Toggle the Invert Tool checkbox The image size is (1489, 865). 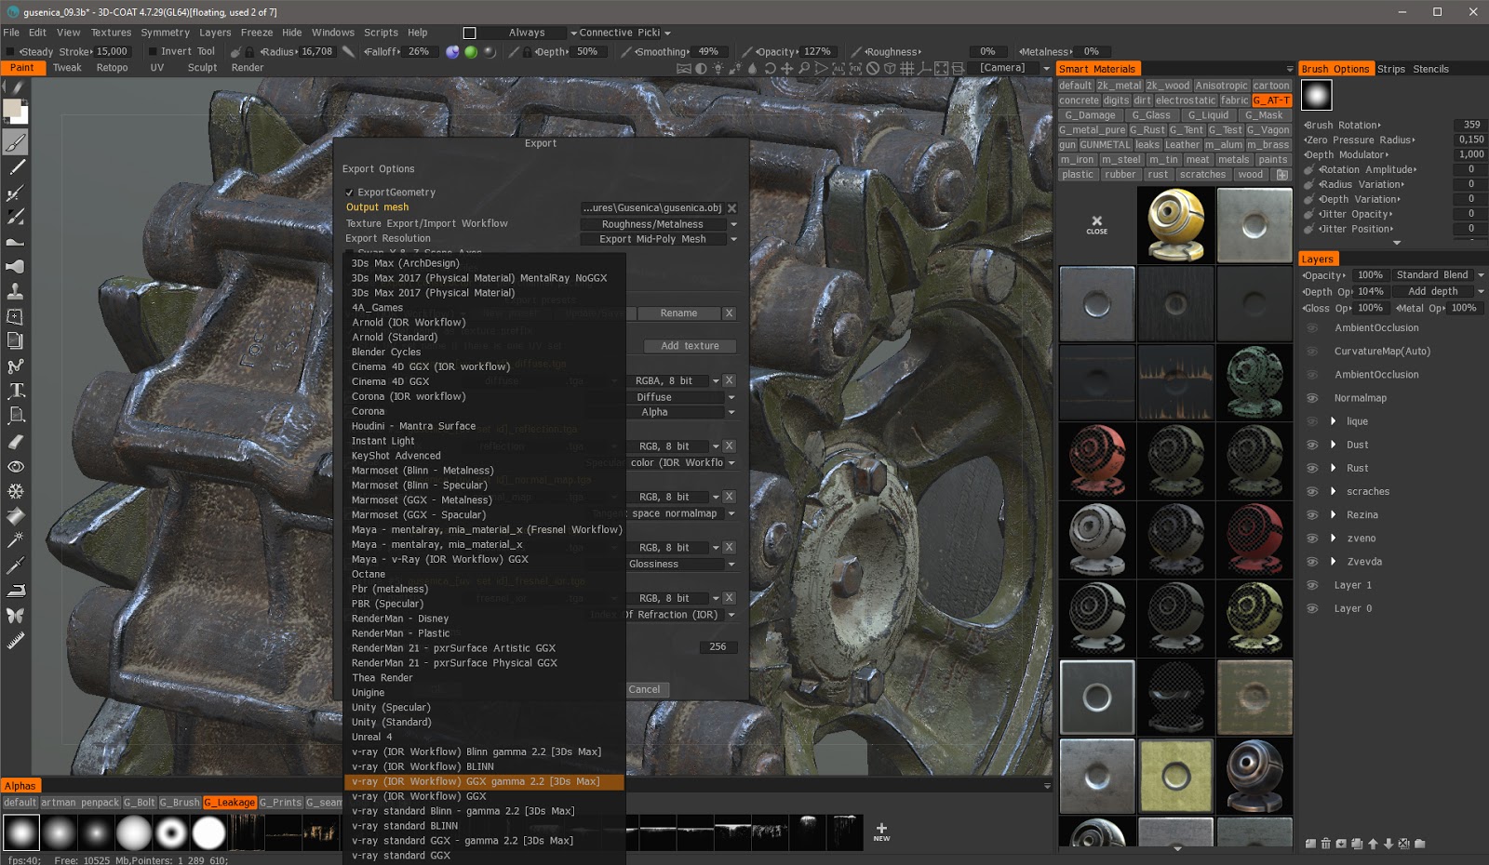[154, 52]
